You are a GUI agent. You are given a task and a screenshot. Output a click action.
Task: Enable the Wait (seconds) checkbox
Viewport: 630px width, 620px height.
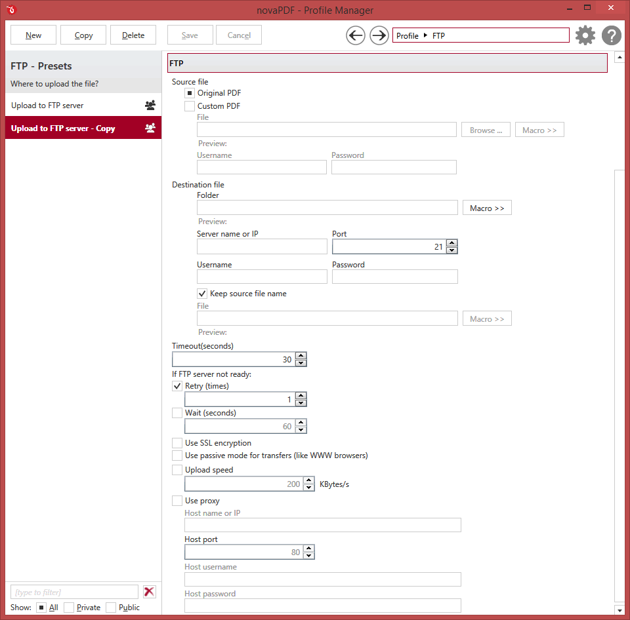177,413
